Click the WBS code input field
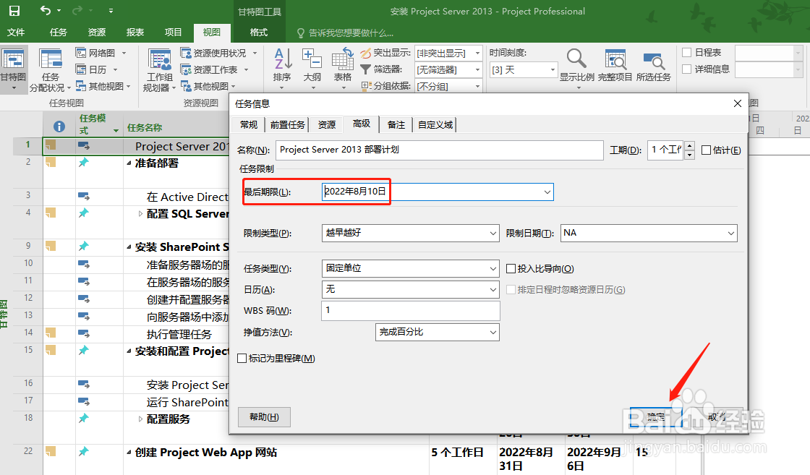 tap(411, 310)
